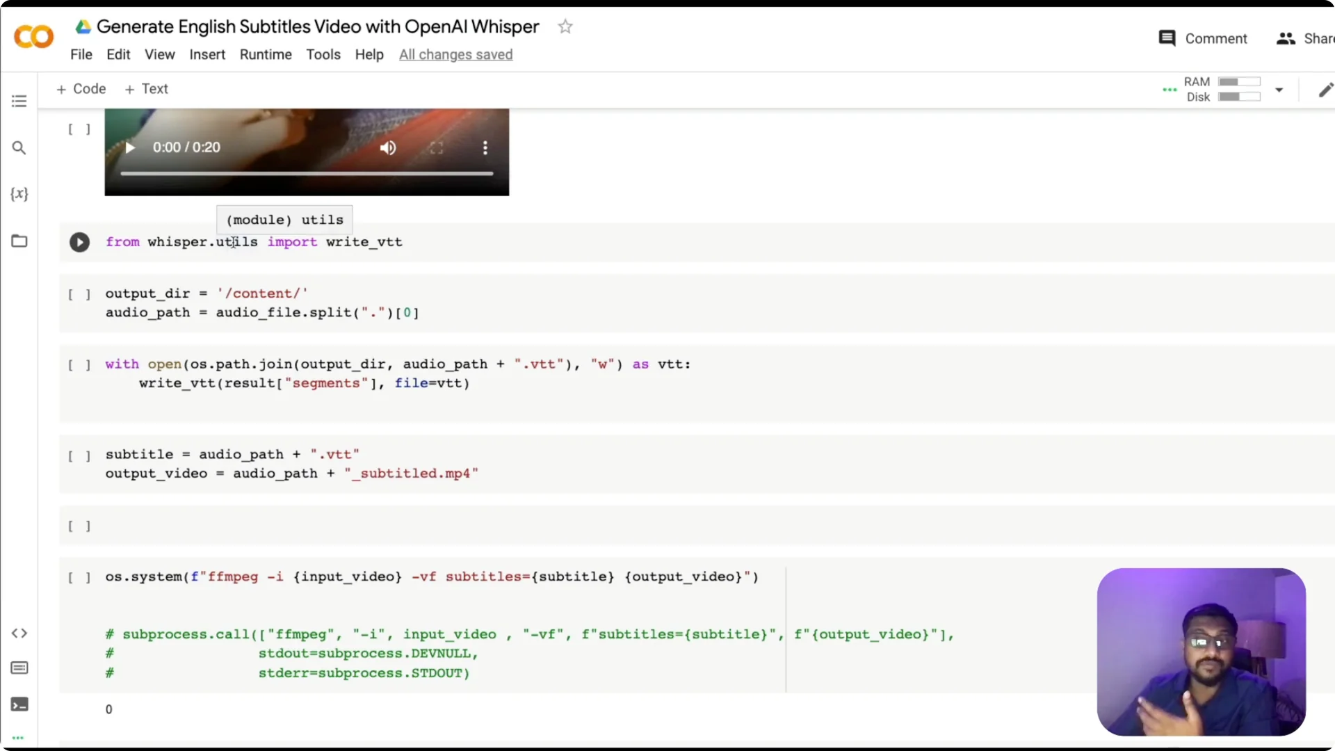
Task: Open the notebook search panel
Action: [19, 148]
